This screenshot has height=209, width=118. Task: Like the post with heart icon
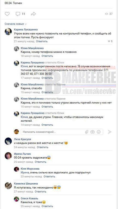[7, 14]
